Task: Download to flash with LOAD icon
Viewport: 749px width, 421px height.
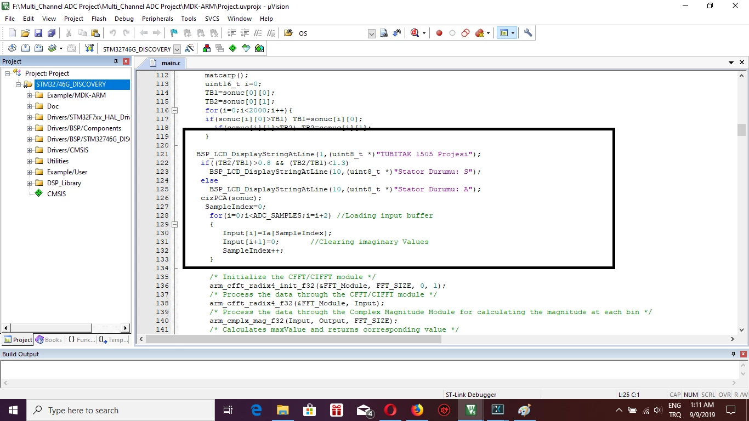Action: [x=89, y=48]
